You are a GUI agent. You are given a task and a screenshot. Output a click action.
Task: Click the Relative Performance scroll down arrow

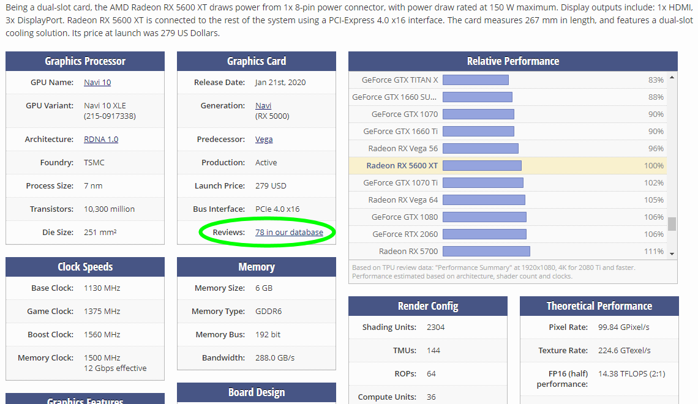coord(672,253)
